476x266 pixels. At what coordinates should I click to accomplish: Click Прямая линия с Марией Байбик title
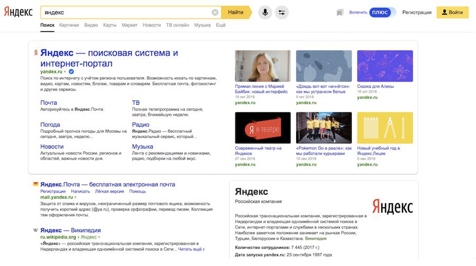[261, 89]
